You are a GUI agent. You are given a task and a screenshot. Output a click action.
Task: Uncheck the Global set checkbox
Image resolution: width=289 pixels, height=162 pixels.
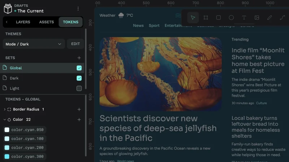coord(79,68)
